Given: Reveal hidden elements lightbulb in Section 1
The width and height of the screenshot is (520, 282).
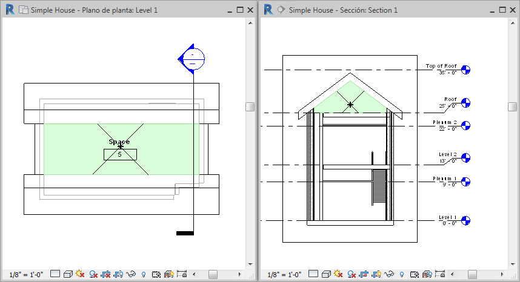Looking at the screenshot, I should point(402,274).
